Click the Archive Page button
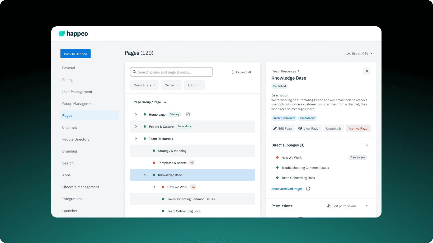Image resolution: width=433 pixels, height=243 pixels. (358, 128)
